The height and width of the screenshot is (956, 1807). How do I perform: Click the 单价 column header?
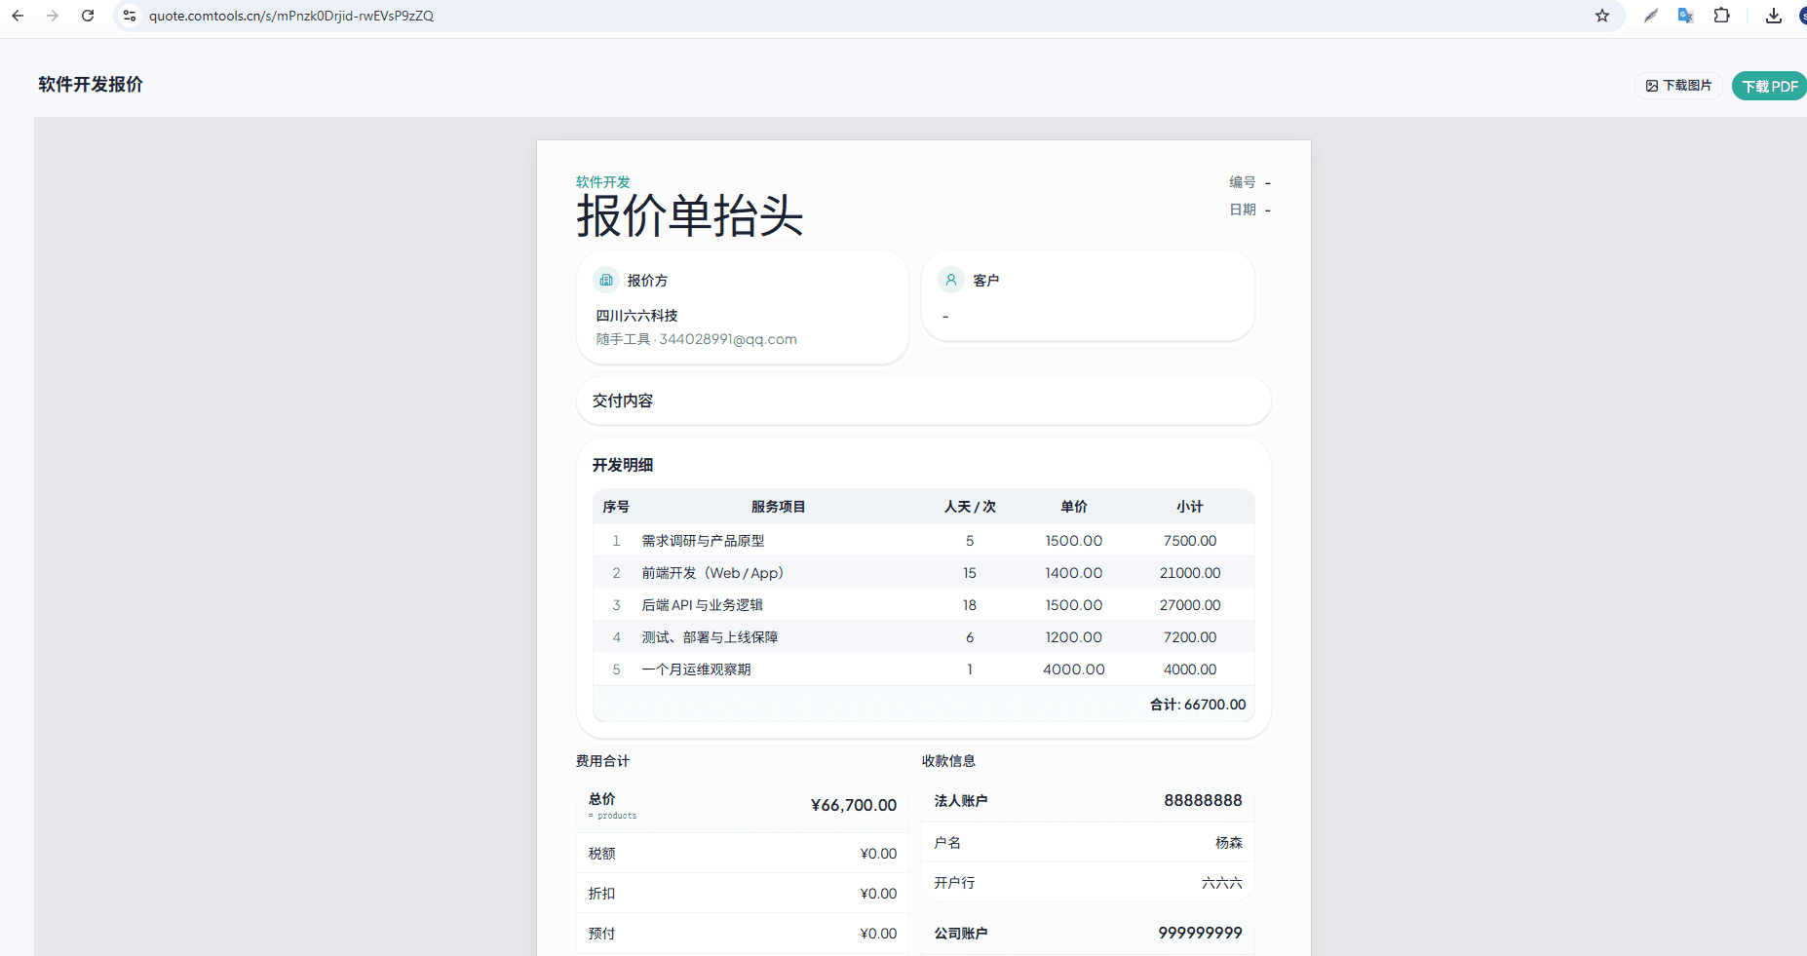[1074, 507]
